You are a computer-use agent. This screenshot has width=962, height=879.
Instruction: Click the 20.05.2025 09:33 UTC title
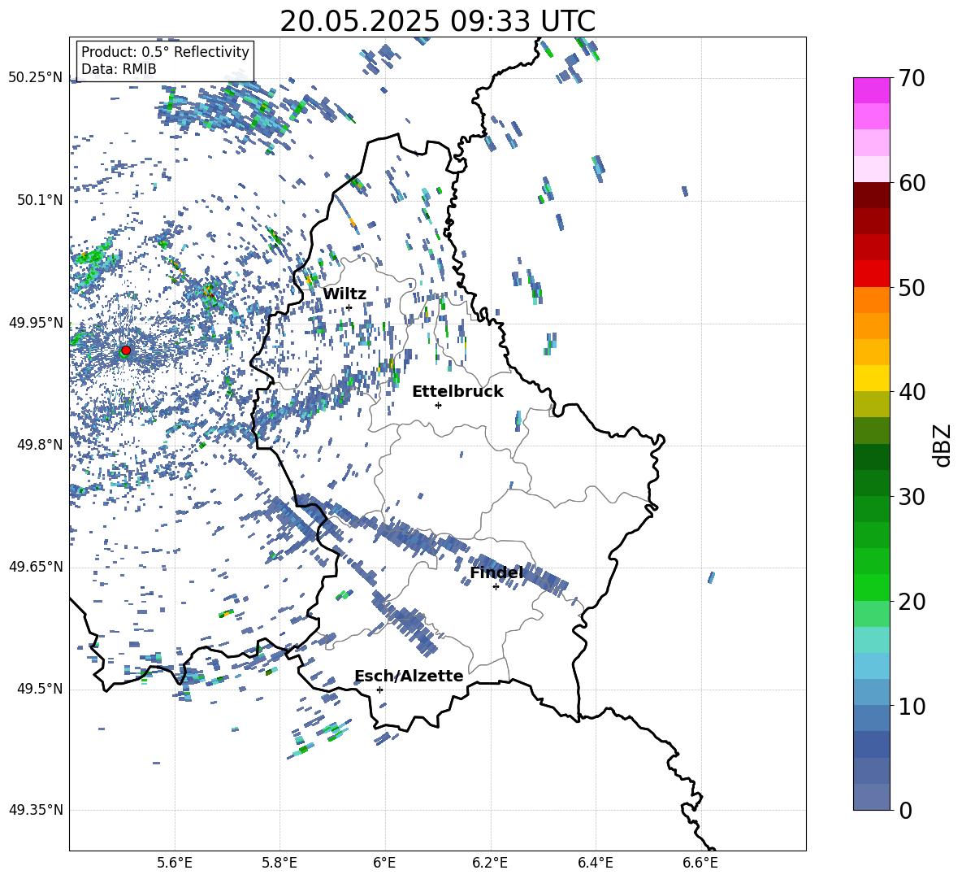tap(437, 21)
